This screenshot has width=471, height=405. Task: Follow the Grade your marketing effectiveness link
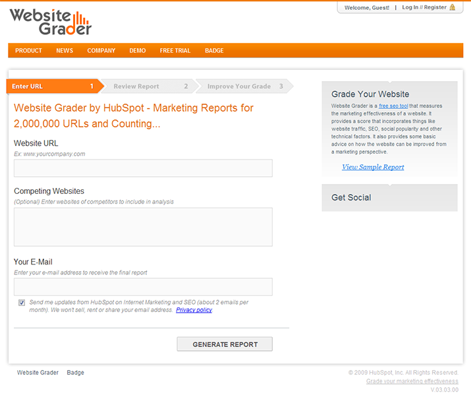[x=412, y=381]
